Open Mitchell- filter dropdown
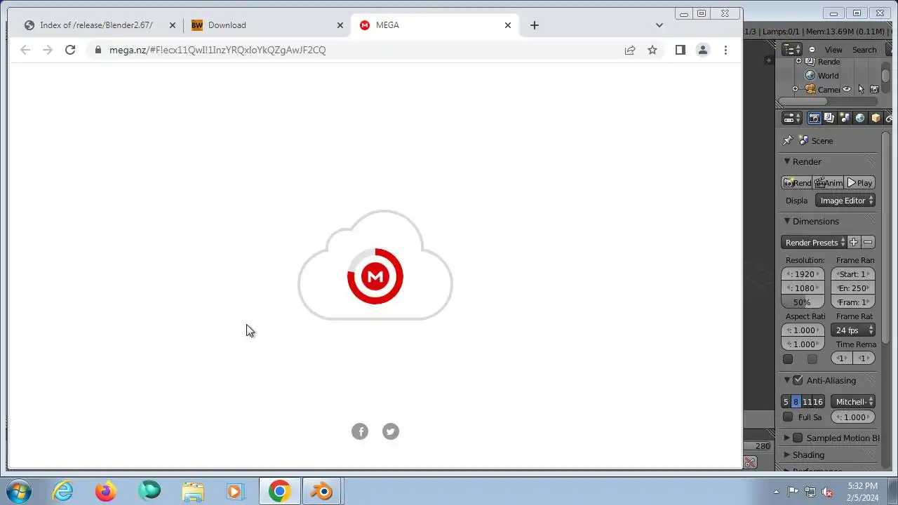Image resolution: width=898 pixels, height=505 pixels. [853, 402]
